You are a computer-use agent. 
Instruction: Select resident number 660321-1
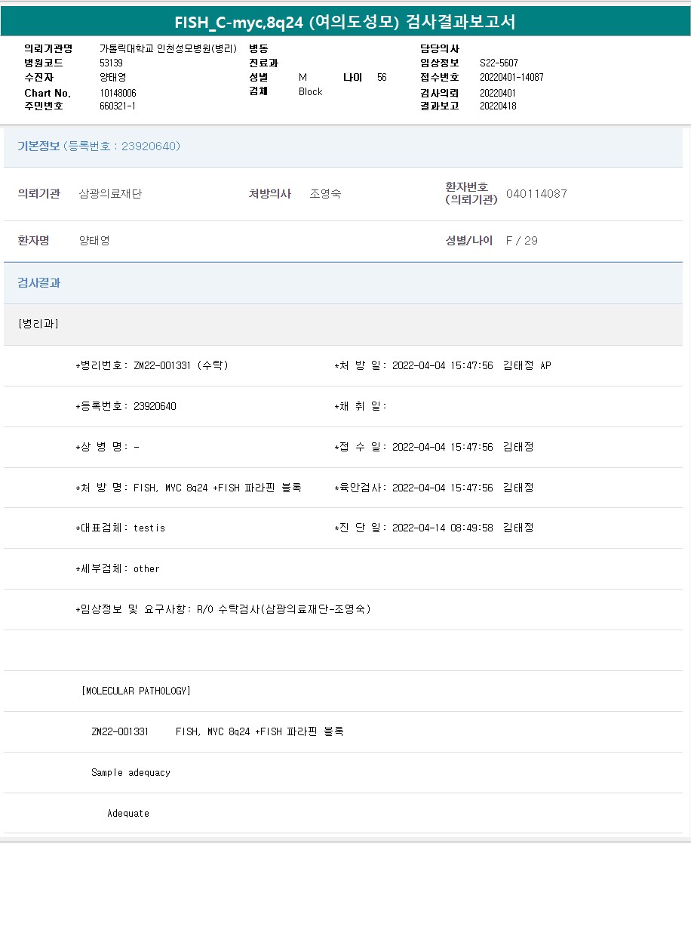pyautogui.click(x=118, y=106)
